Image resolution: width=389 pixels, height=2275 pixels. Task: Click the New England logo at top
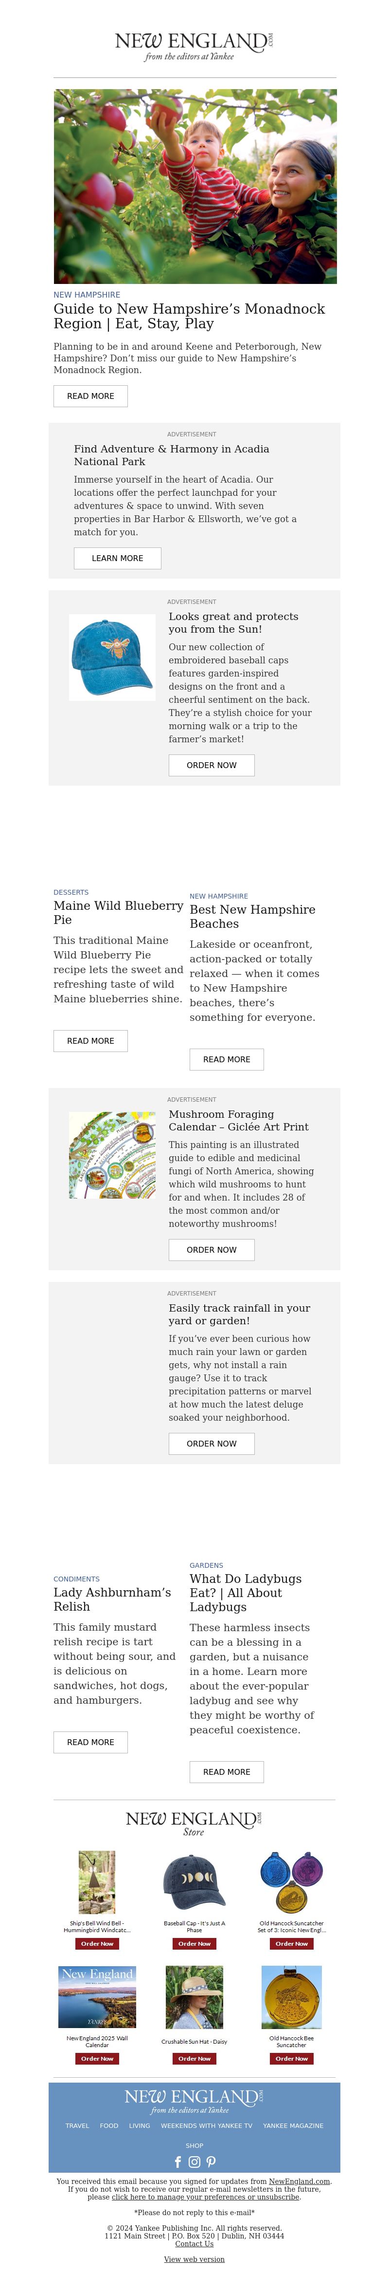pyautogui.click(x=194, y=46)
